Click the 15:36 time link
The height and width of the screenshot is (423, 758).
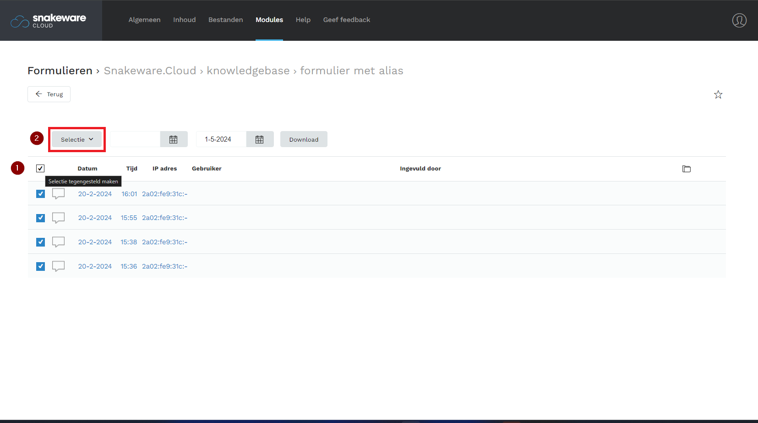(129, 266)
